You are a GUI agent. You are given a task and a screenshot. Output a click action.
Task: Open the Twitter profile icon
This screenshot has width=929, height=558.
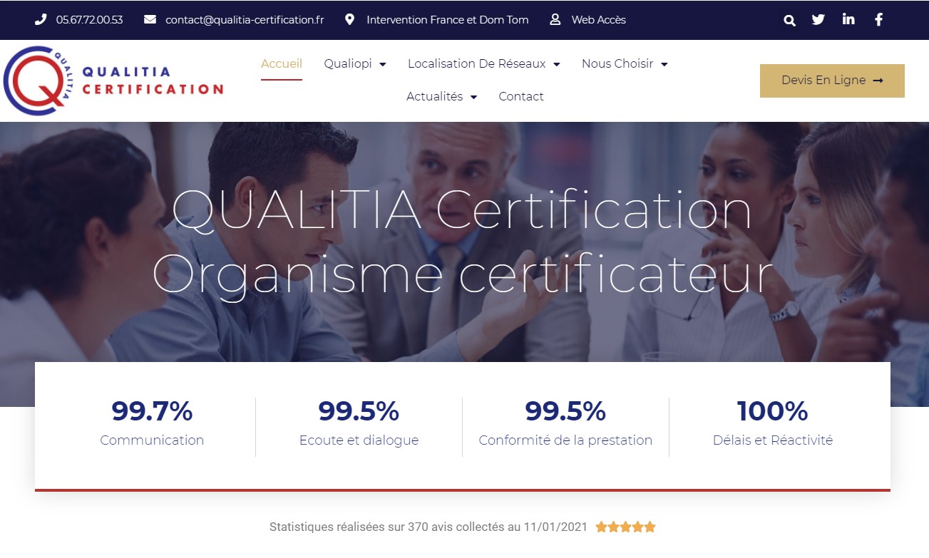(x=818, y=19)
